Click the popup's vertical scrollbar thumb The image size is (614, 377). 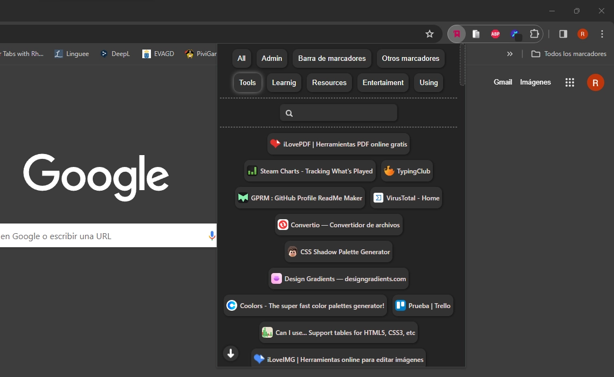[x=463, y=65]
